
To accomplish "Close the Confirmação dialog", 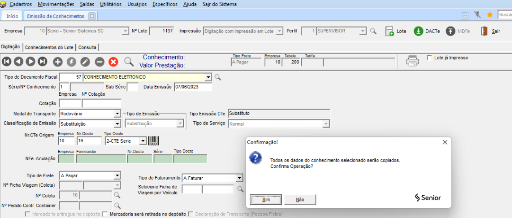I will click(444, 142).
